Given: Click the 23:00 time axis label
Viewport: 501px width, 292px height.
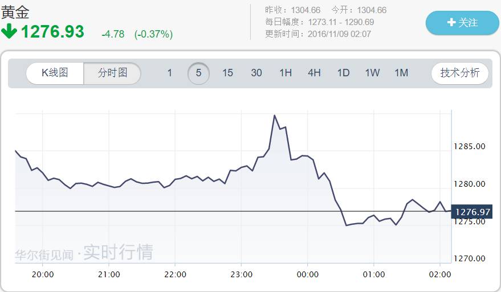Looking at the screenshot, I should tap(241, 274).
